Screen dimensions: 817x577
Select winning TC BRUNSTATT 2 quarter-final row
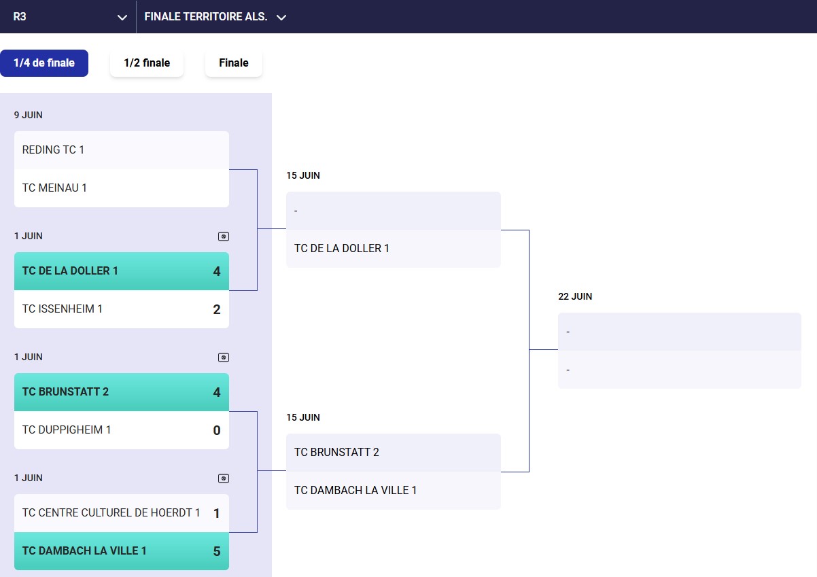pos(122,392)
